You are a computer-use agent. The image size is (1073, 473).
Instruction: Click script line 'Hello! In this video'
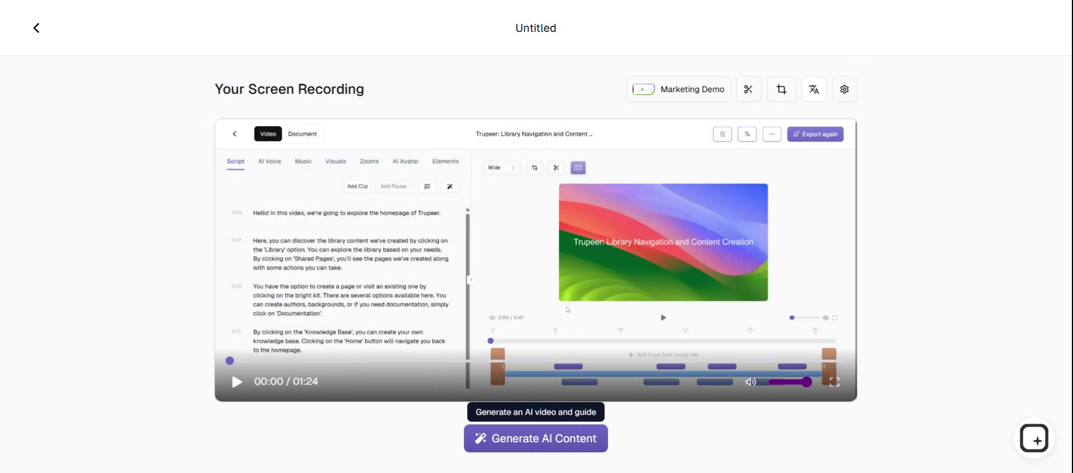tap(346, 213)
